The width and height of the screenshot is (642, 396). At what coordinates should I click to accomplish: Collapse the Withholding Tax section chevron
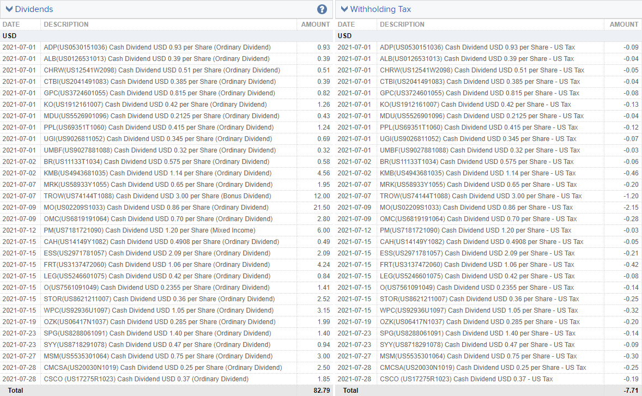click(x=344, y=9)
